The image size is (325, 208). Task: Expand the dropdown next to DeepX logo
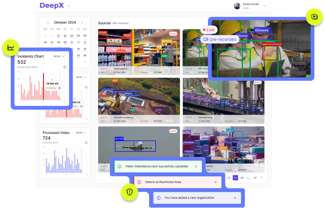point(69,6)
